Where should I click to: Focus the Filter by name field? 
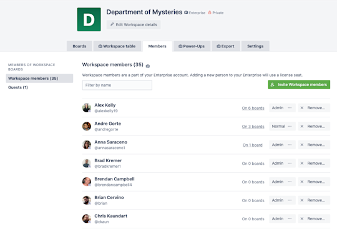point(117,85)
